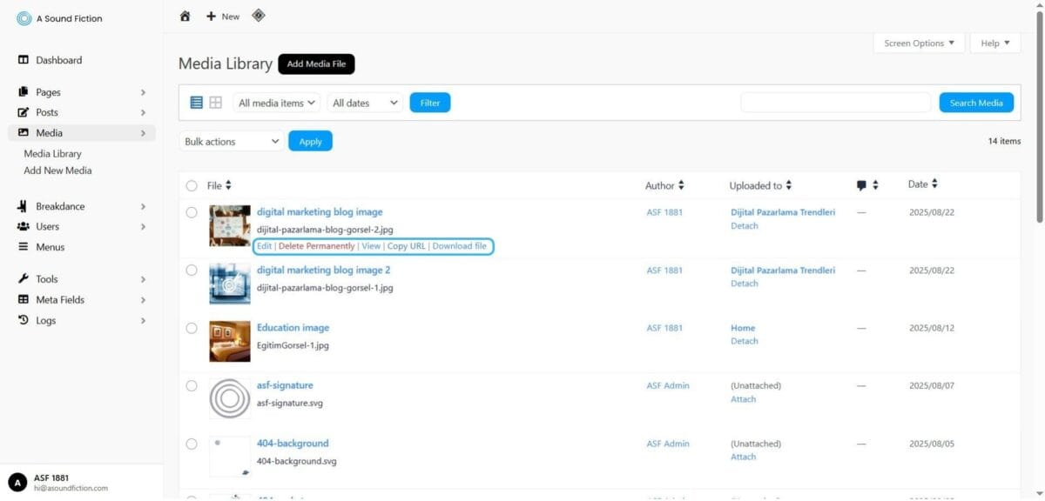This screenshot has height=501, width=1045.
Task: Go to Add New Media submenu
Action: [57, 170]
